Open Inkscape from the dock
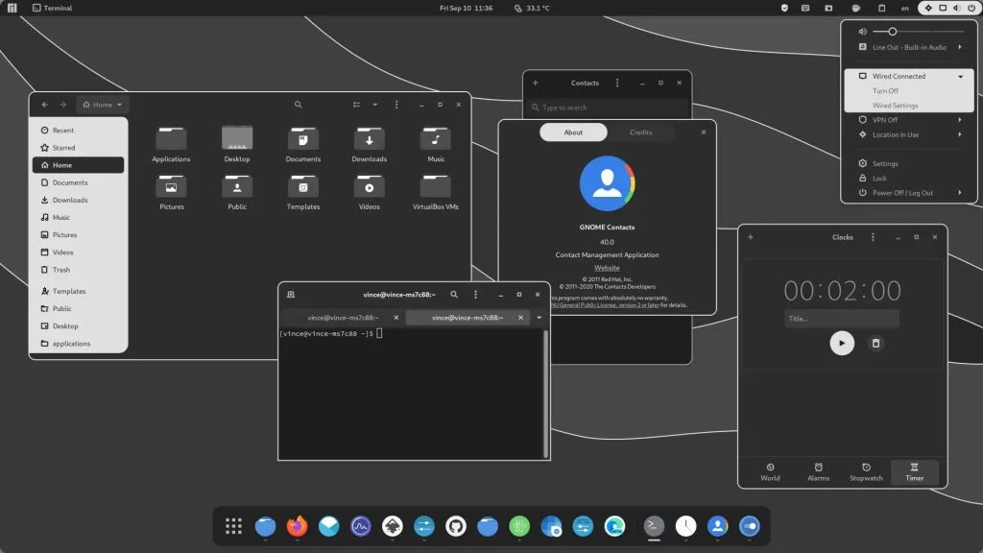 392,526
